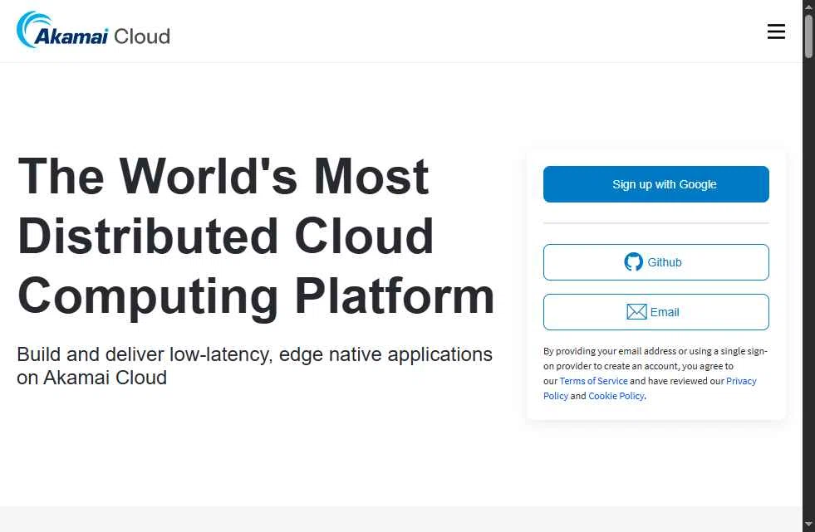
Task: Click heading "The World's Most Distributed Cloud Computing Platform"
Action: (x=255, y=237)
